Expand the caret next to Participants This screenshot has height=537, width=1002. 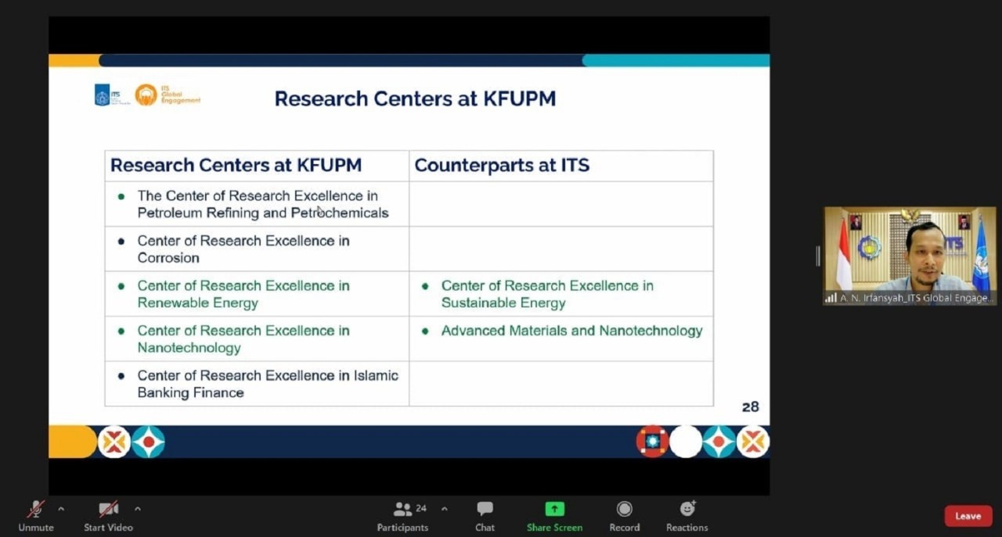click(x=445, y=509)
